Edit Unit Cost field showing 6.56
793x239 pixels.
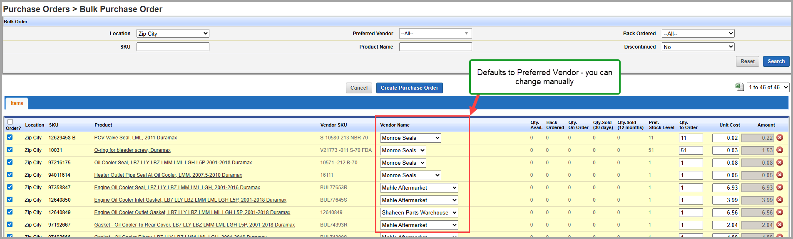(726, 212)
